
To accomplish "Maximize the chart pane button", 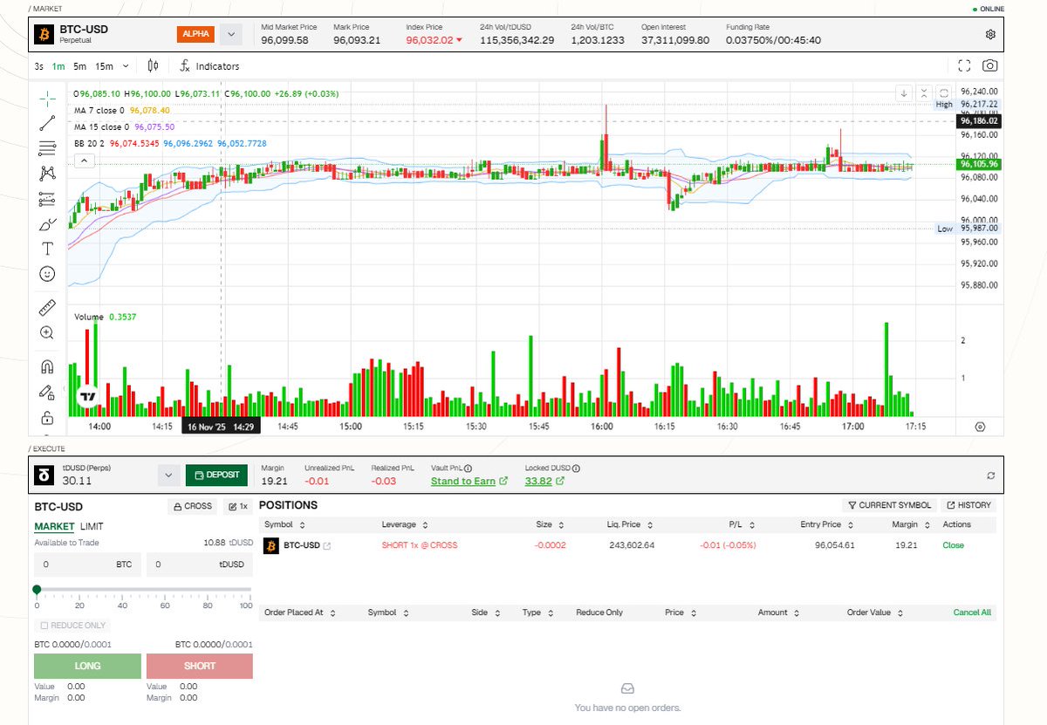I will pyautogui.click(x=943, y=92).
